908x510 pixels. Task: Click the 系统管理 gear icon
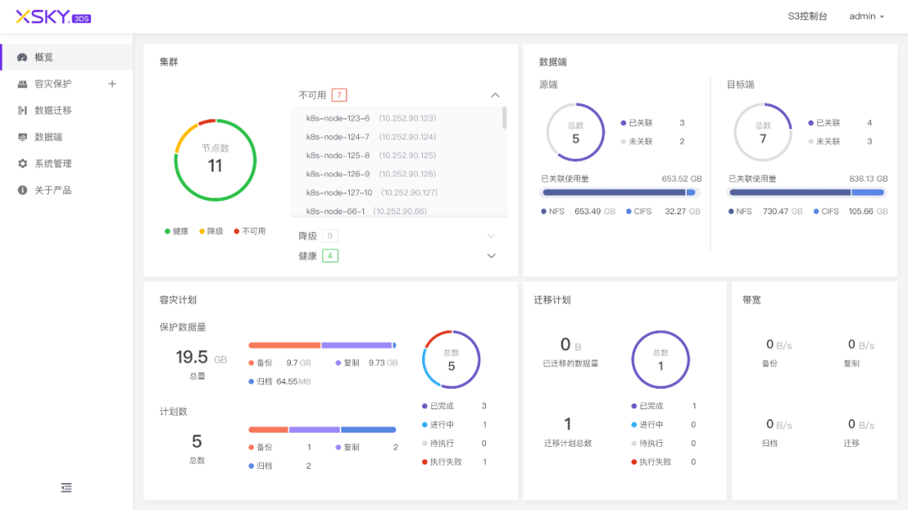22,164
